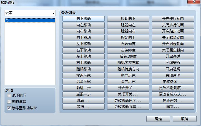The width and height of the screenshot is (201, 126).
Task: Insert the 随机移动 command
Action: pos(84,69)
